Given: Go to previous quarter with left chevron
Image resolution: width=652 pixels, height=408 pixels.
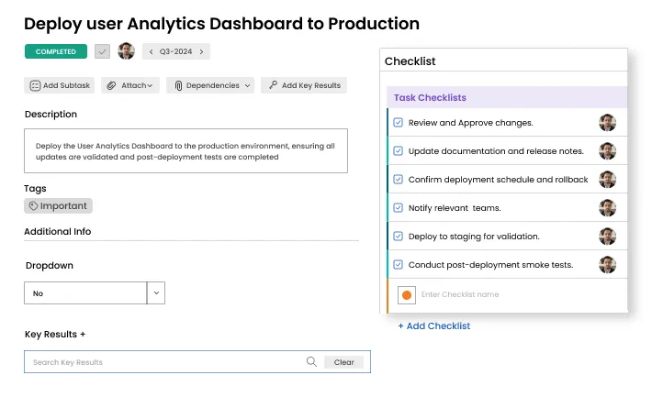Looking at the screenshot, I should pos(152,51).
